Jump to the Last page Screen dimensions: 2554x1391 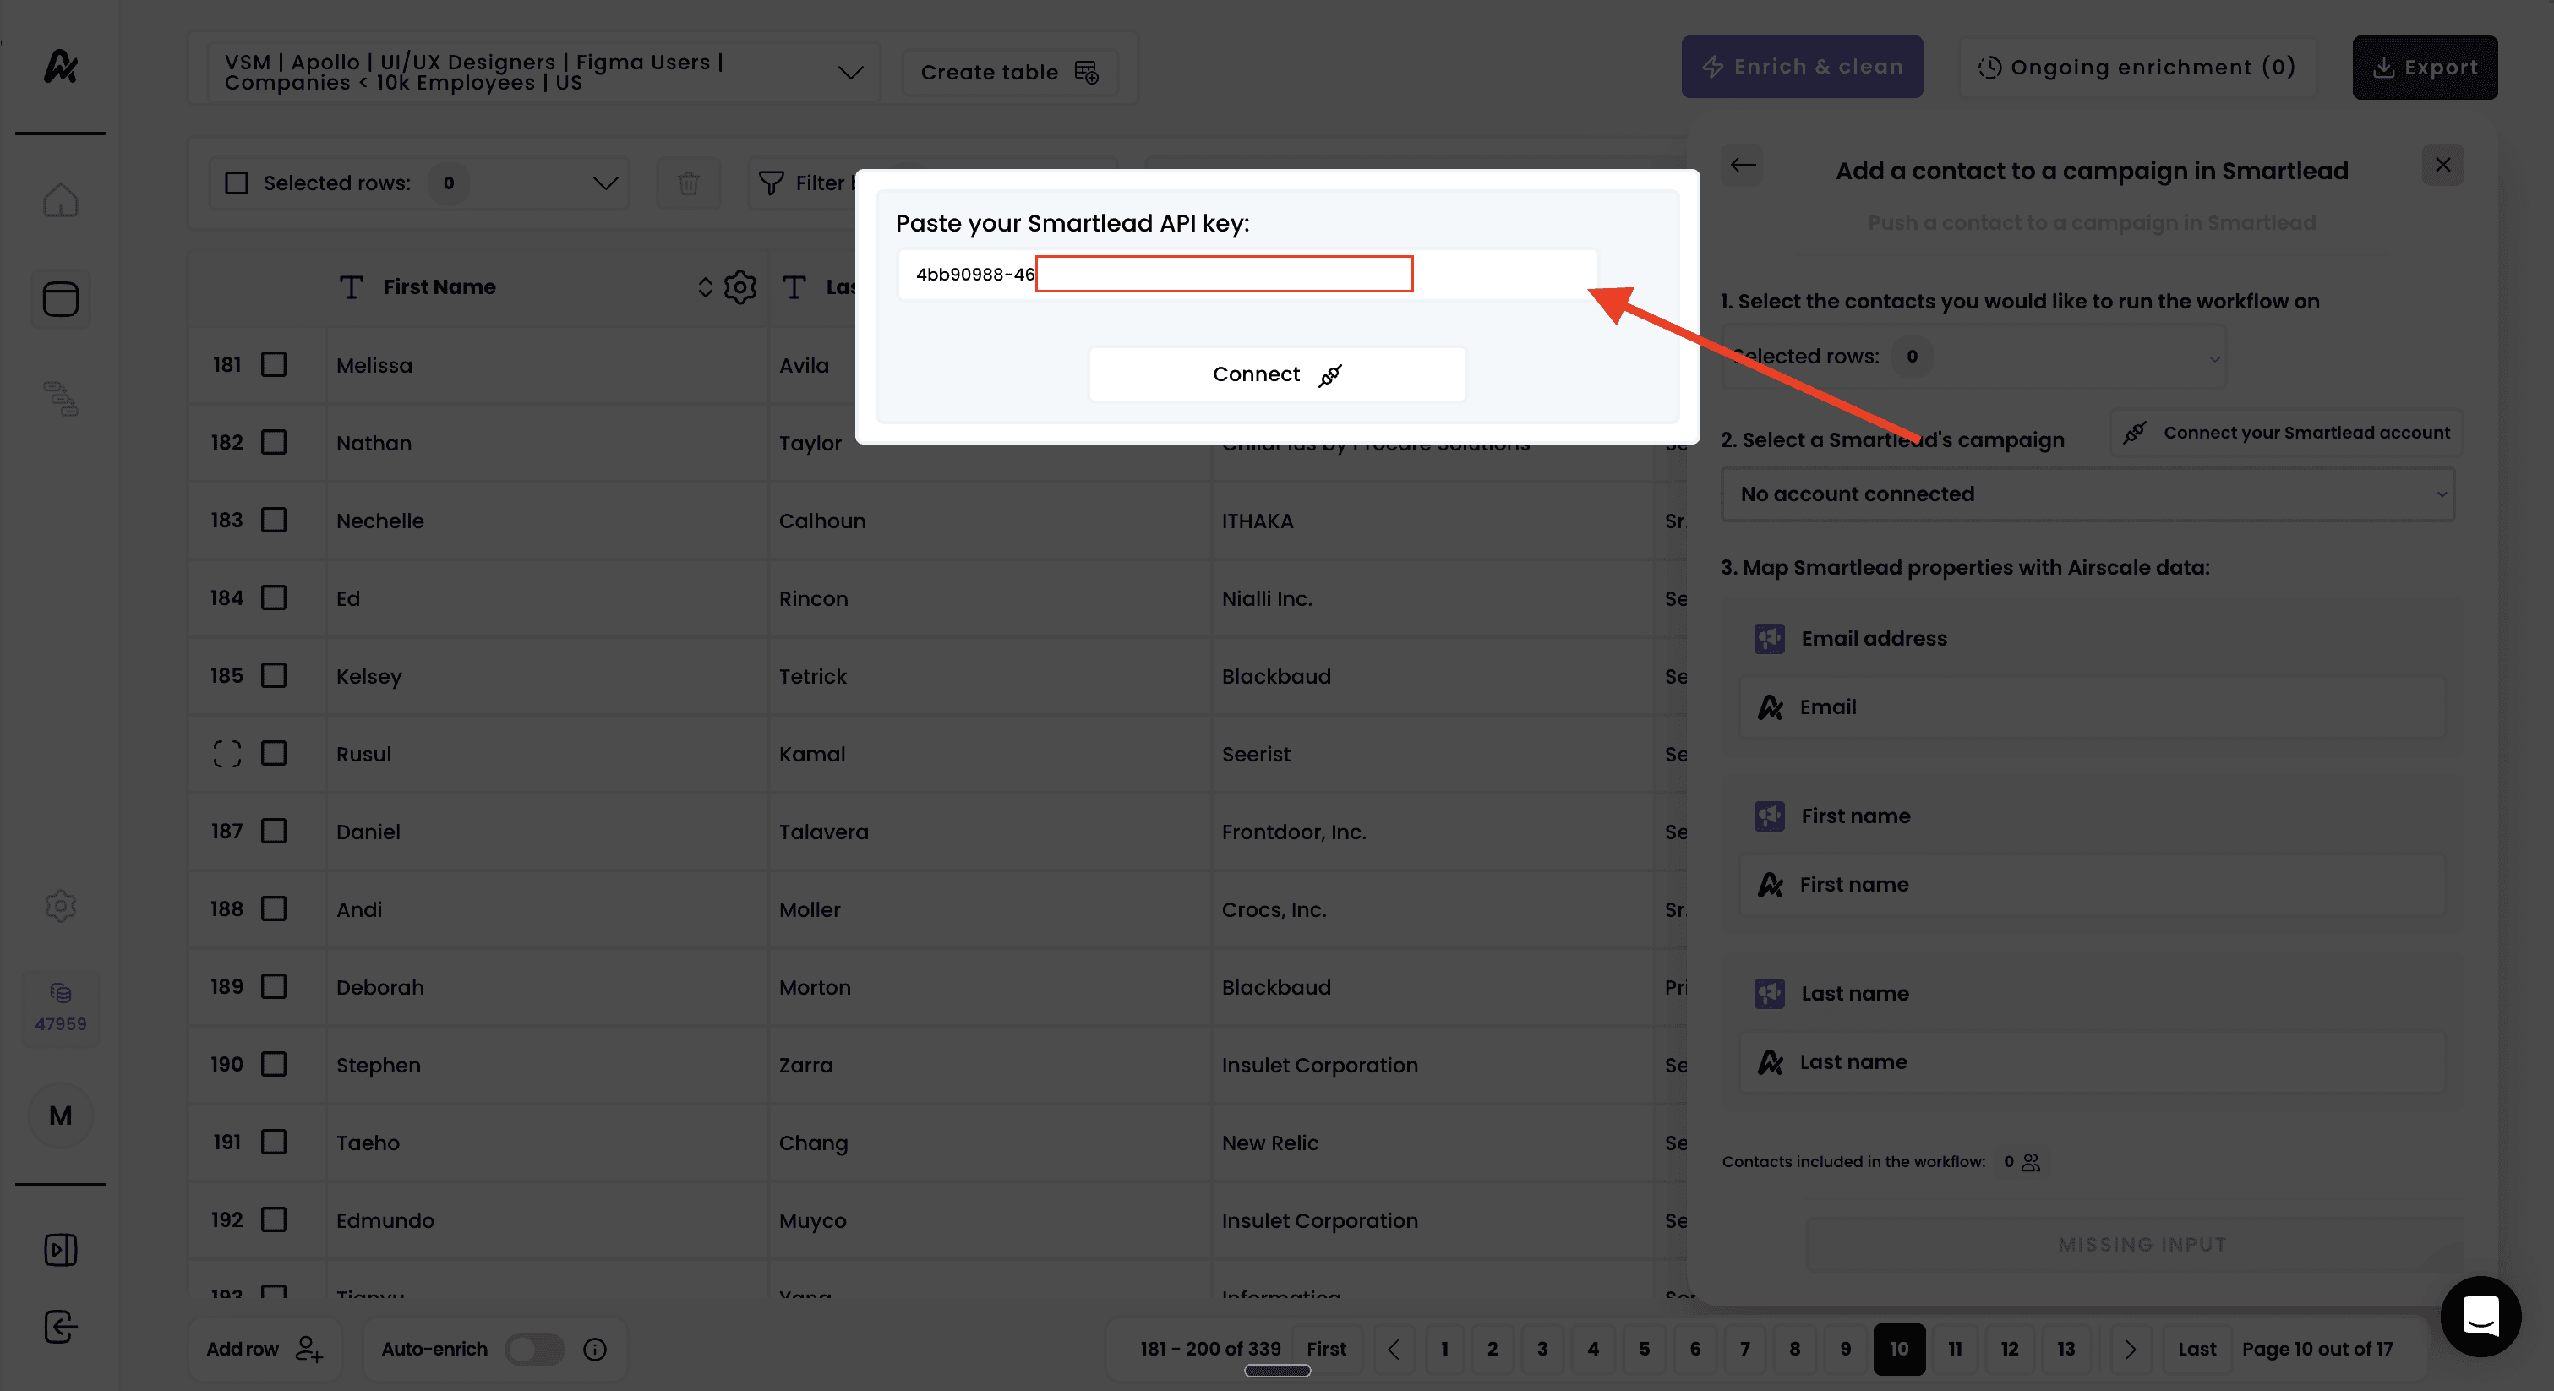pyautogui.click(x=2196, y=1350)
